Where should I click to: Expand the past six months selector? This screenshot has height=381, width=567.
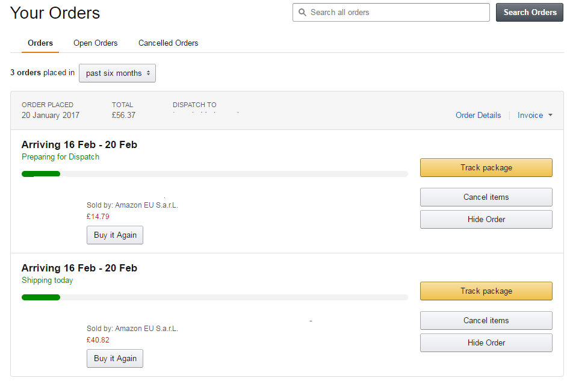click(x=117, y=73)
